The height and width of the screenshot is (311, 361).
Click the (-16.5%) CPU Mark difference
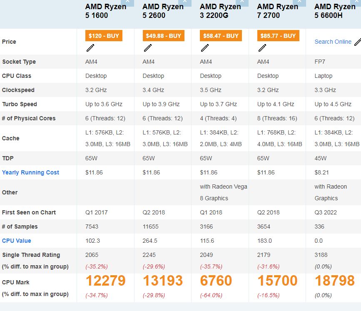pyautogui.click(x=269, y=295)
